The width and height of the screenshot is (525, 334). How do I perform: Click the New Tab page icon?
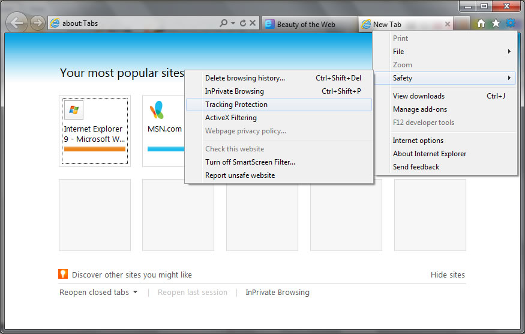(x=366, y=24)
